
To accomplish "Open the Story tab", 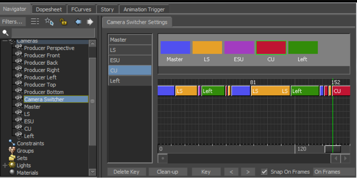I will coord(107,10).
